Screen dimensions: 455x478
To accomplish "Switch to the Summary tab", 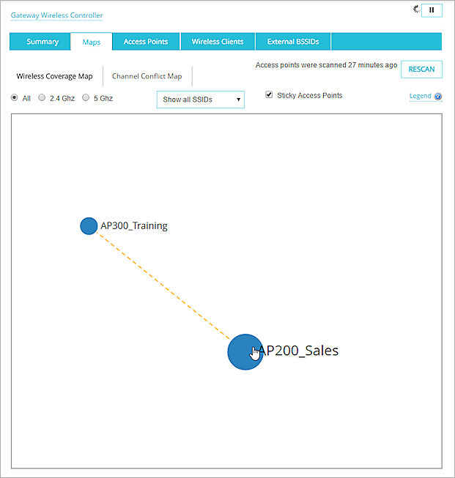I will tap(42, 42).
